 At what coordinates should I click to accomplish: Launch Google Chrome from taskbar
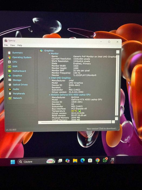click(98, 160)
